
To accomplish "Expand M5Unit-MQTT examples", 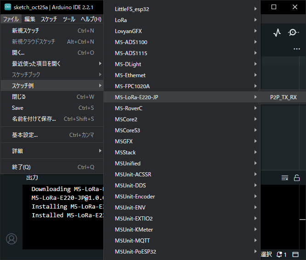I will point(182,241).
